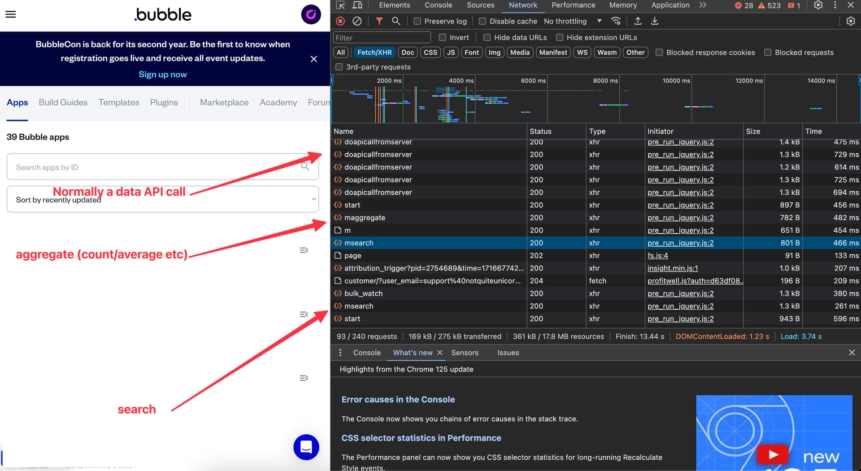Check Hide extension URLs

tap(560, 37)
